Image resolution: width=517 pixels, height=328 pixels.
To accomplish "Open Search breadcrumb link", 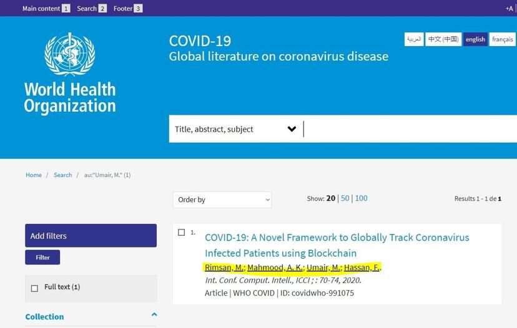I will 62,175.
